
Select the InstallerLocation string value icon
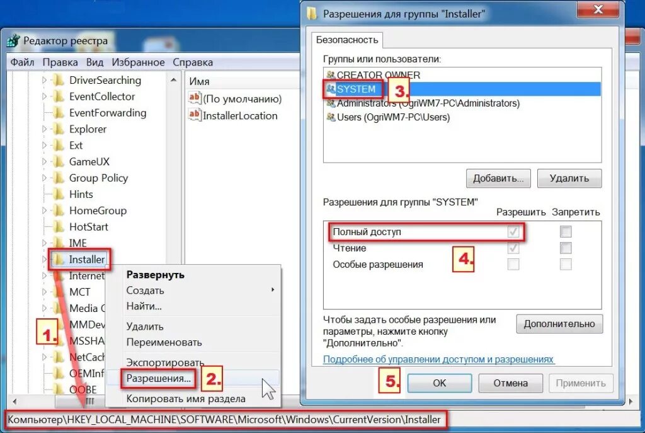[195, 115]
